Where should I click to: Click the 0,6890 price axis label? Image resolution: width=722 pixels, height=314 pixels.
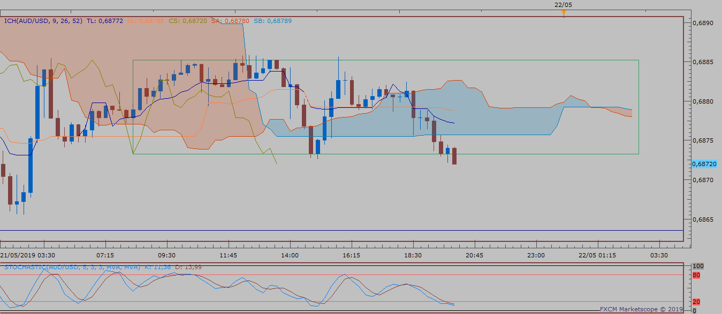click(703, 23)
